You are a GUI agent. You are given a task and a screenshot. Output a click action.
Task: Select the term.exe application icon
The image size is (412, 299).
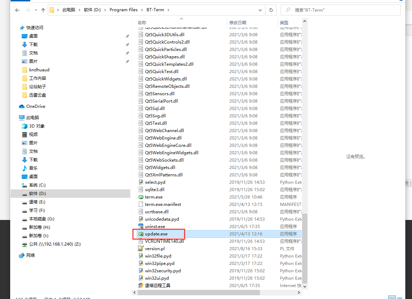[x=141, y=197]
